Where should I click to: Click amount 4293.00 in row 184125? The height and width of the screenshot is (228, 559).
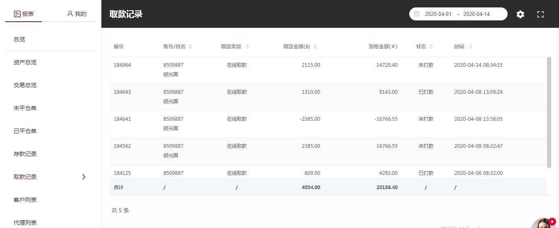pyautogui.click(x=388, y=173)
